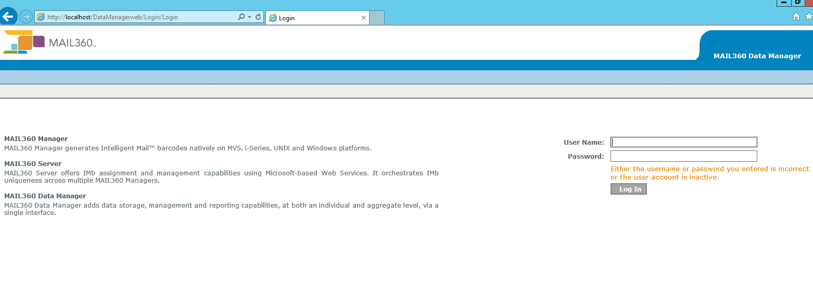813x281 pixels.
Task: Close the browser window
Action: pos(809,3)
